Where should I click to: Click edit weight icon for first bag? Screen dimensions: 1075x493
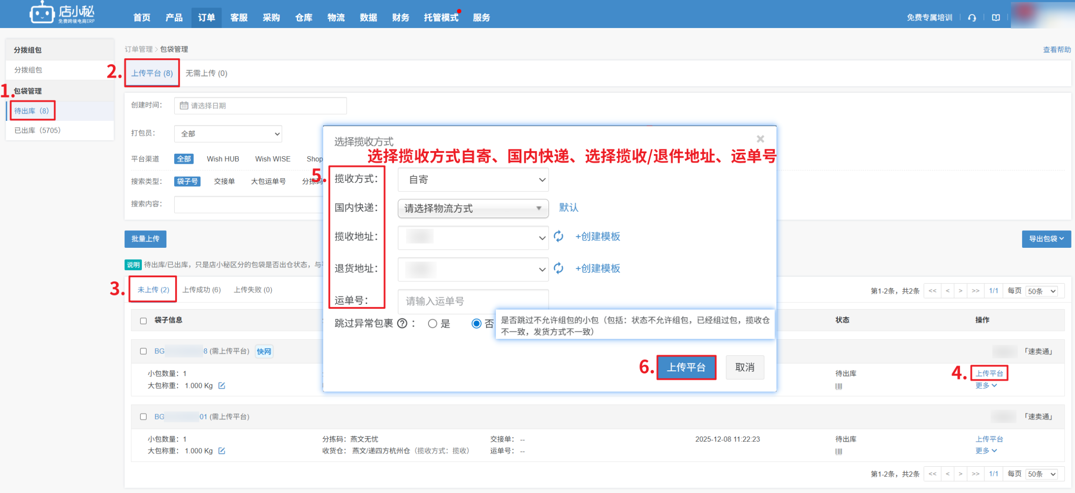coord(222,386)
